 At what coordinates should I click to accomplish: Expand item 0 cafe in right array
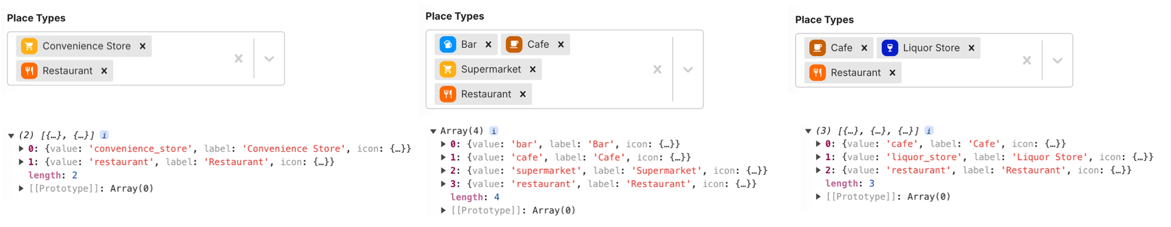pos(819,144)
